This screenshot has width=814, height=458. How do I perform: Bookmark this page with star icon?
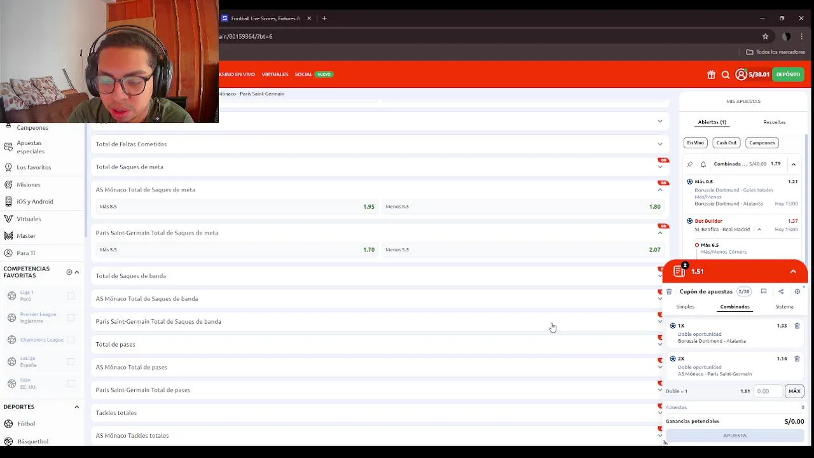pos(765,36)
